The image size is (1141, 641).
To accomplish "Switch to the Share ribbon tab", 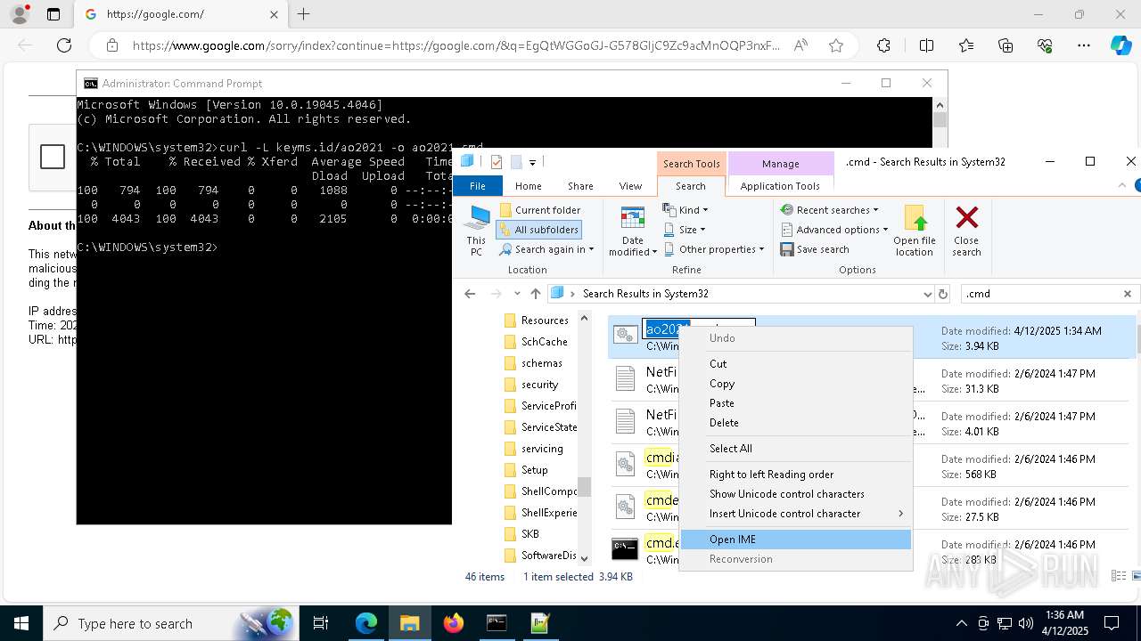I will (580, 186).
